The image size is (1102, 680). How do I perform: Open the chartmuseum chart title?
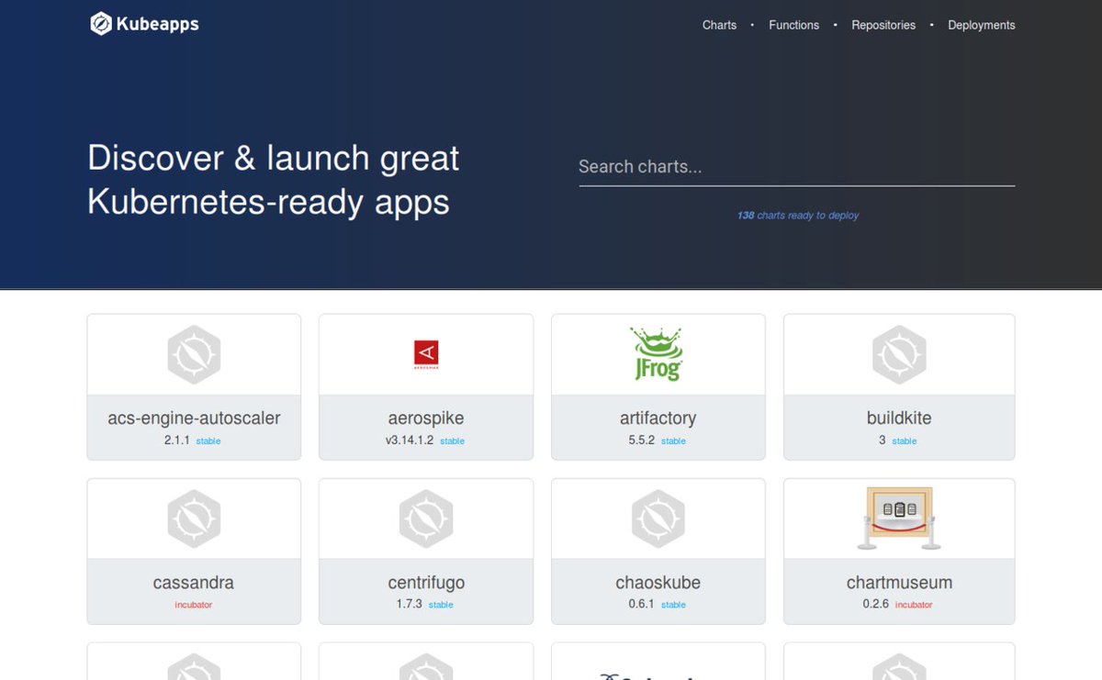tap(899, 583)
